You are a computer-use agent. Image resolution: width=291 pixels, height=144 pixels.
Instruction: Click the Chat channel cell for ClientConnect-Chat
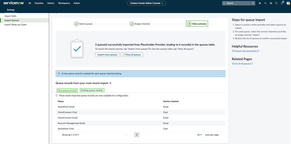point(166,112)
